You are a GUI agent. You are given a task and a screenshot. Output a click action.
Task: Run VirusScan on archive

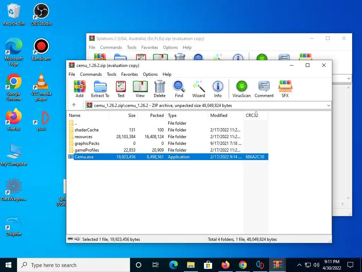tap(241, 89)
